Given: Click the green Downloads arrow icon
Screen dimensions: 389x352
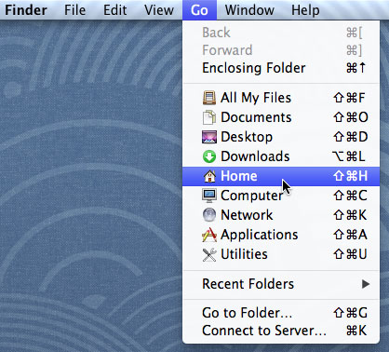Looking at the screenshot, I should pyautogui.click(x=209, y=156).
